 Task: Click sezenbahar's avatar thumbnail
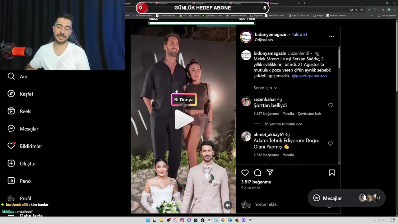coord(246,101)
